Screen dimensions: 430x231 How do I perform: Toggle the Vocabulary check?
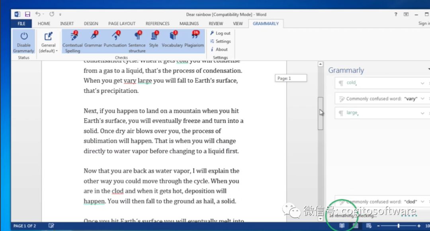[172, 39]
